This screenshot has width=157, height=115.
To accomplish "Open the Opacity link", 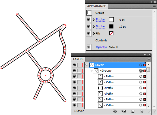I will 101,47.
